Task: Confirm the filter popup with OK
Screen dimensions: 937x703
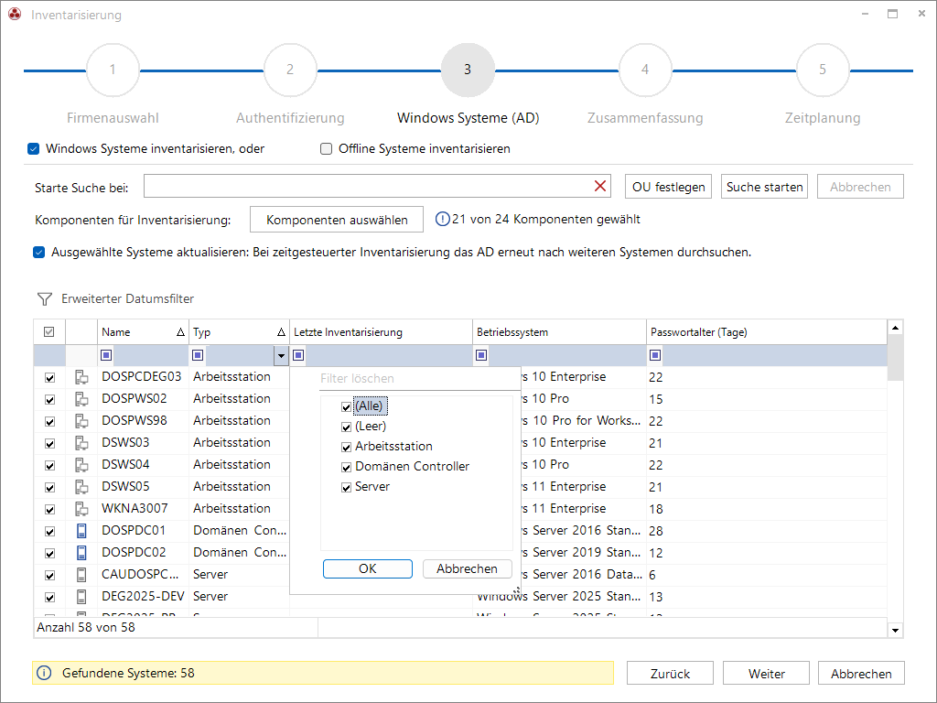Action: [368, 568]
